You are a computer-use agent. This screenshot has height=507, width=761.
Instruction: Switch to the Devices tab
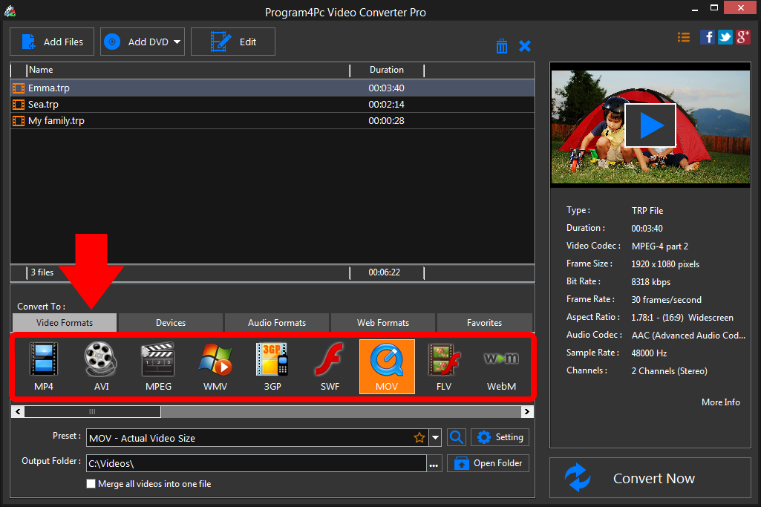pyautogui.click(x=170, y=322)
